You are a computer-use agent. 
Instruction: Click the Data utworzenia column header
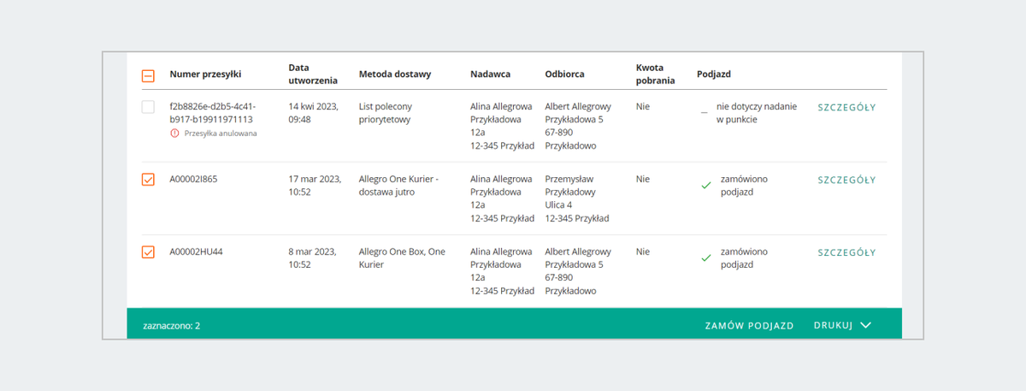click(313, 74)
